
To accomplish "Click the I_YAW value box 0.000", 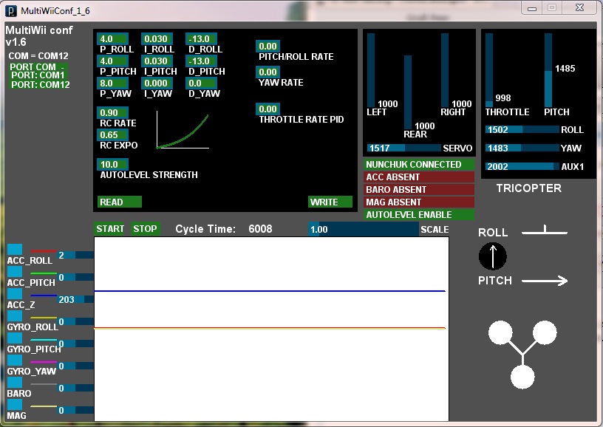I will tap(157, 83).
